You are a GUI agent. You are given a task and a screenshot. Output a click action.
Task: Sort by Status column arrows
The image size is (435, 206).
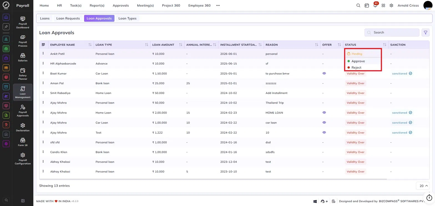point(385,45)
